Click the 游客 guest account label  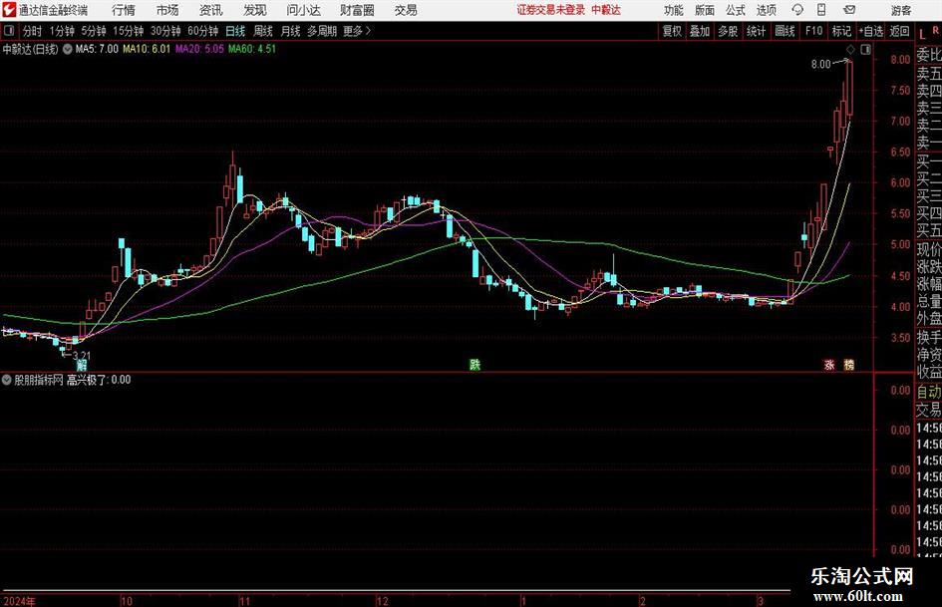pyautogui.click(x=900, y=10)
